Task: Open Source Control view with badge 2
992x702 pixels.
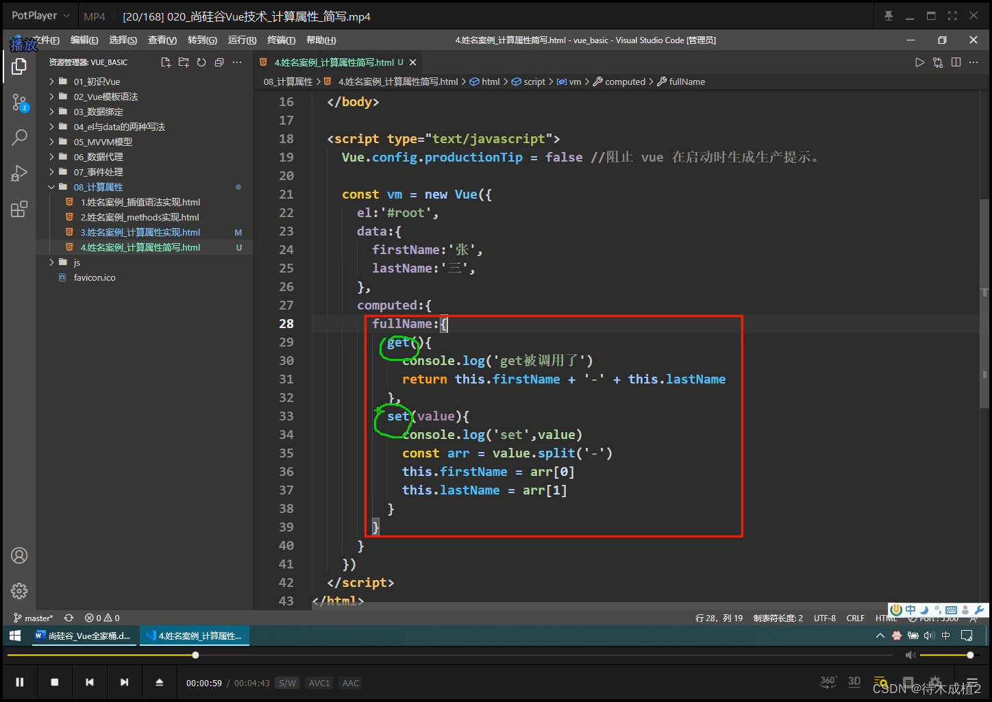Action: [19, 103]
